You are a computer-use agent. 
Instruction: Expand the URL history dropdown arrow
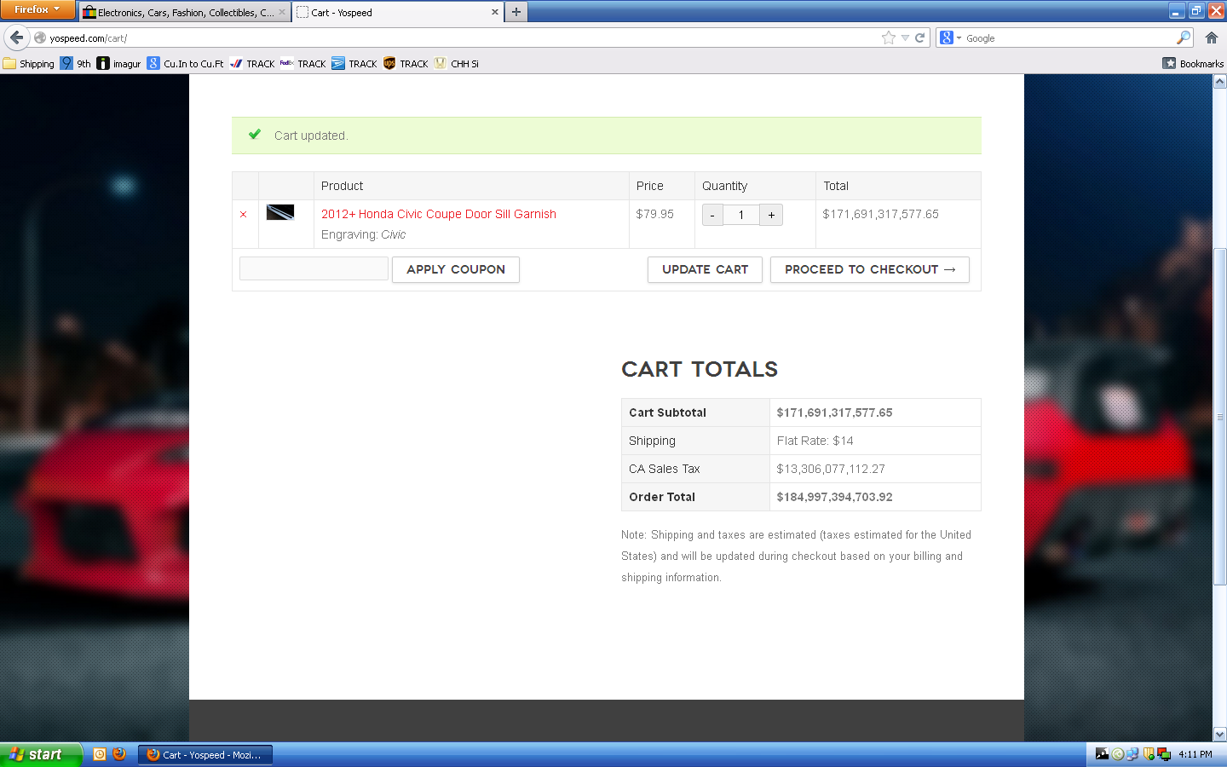point(905,38)
